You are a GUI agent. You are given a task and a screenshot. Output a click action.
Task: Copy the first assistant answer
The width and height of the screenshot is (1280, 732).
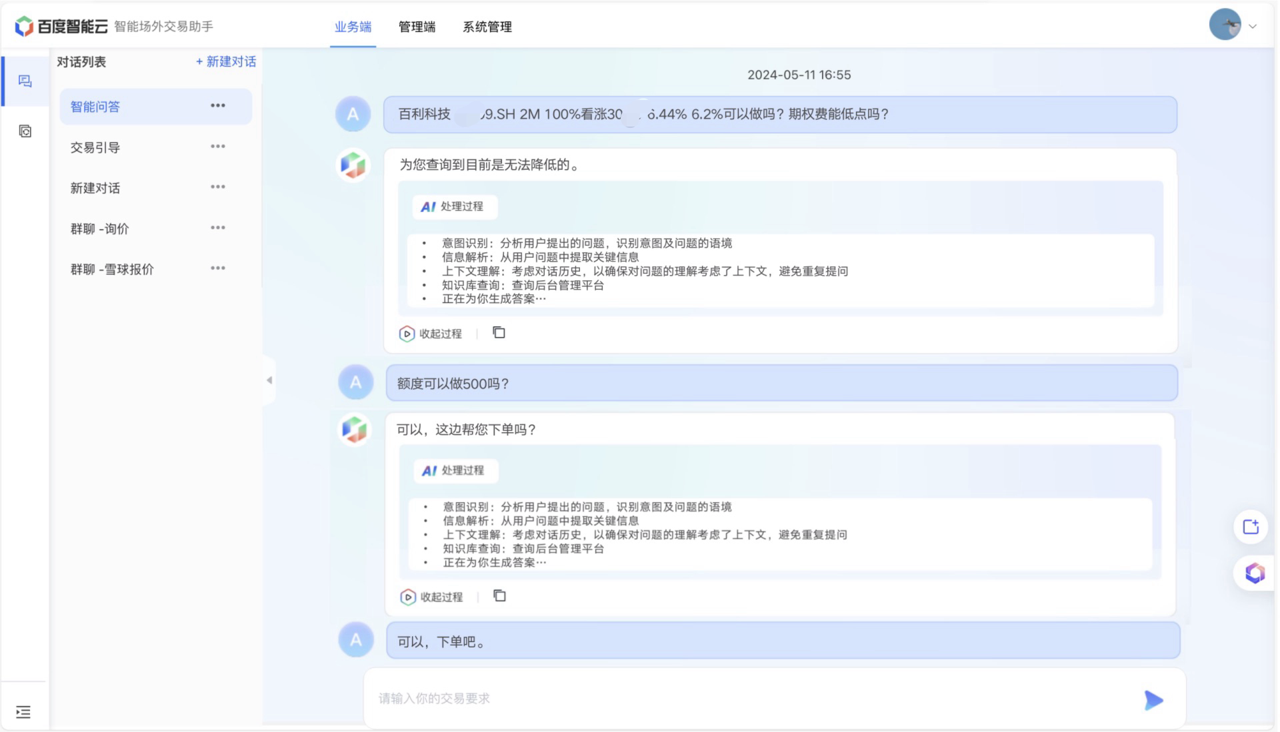pos(499,332)
